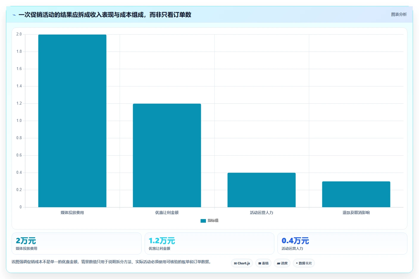Click the 2万元 value in the stat card
This screenshot has width=419, height=279.
(26, 241)
